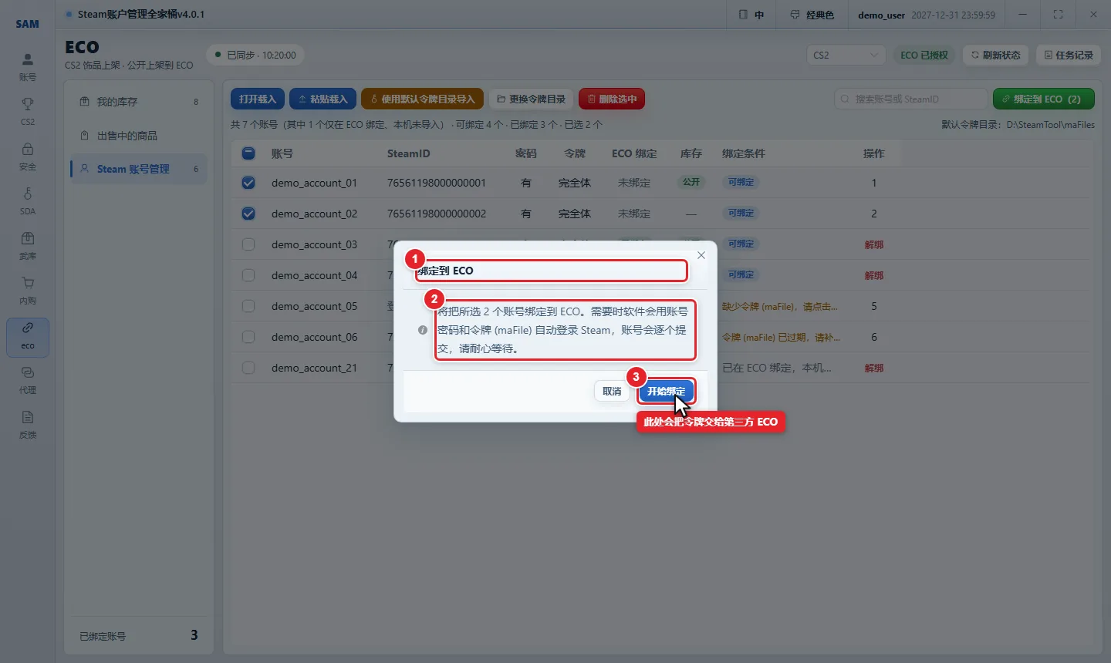Uncheck the demo_account_02 checkbox
The width and height of the screenshot is (1111, 663).
point(248,214)
